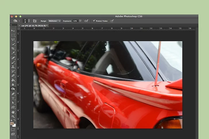Select the Rectangular Marquee tool
This screenshot has width=209, height=139.
(13, 35)
